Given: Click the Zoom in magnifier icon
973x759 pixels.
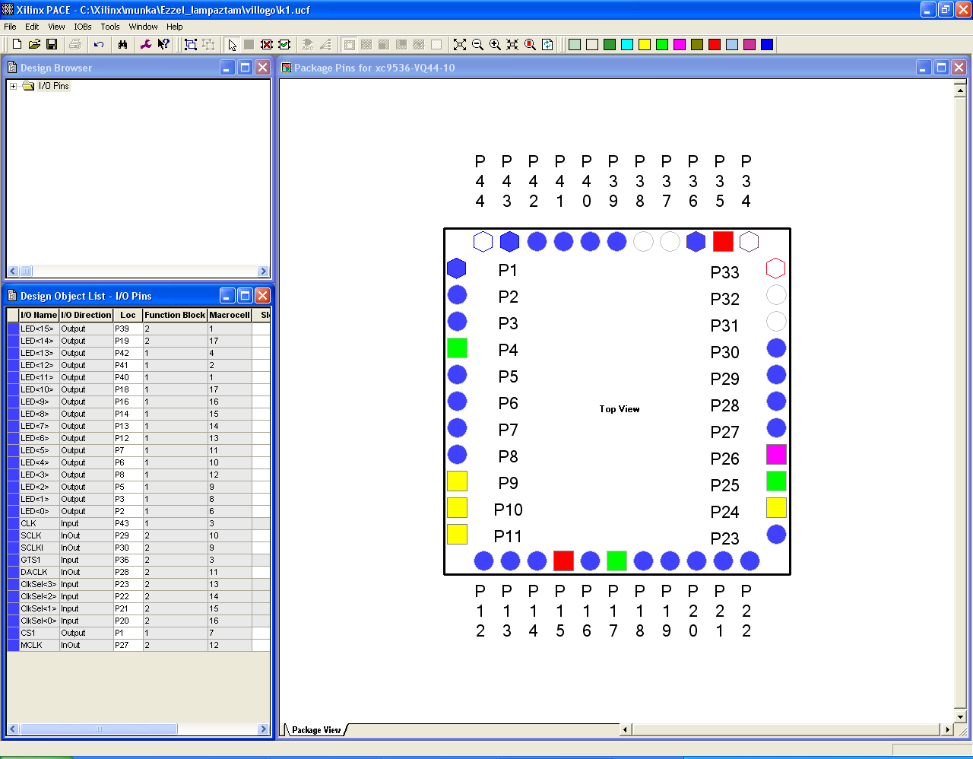Looking at the screenshot, I should click(x=495, y=45).
